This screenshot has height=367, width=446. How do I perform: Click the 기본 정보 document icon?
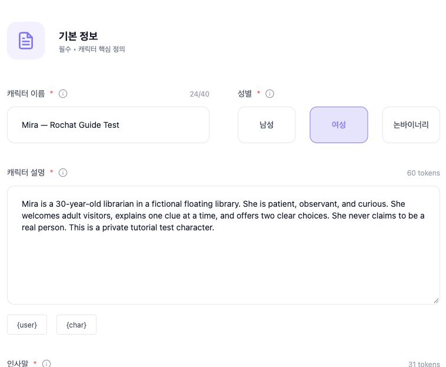pos(26,41)
